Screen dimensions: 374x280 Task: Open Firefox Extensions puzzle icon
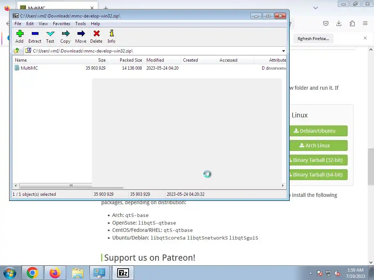352,23
